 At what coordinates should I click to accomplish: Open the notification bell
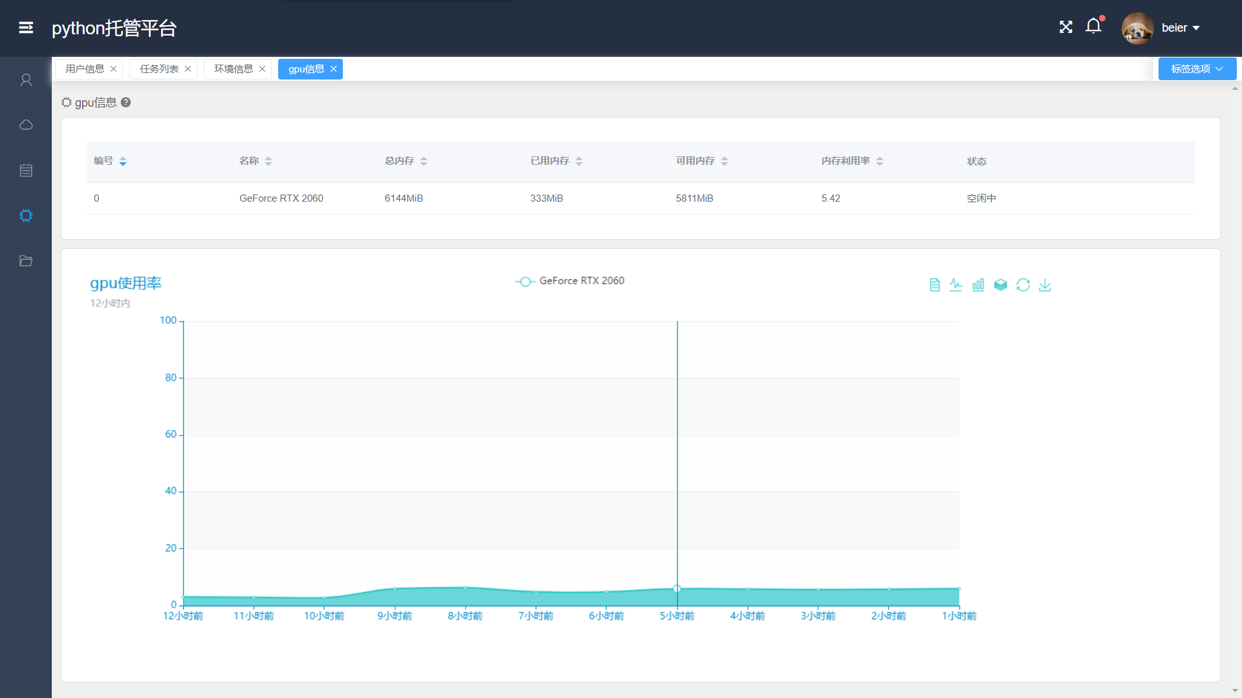(1093, 26)
